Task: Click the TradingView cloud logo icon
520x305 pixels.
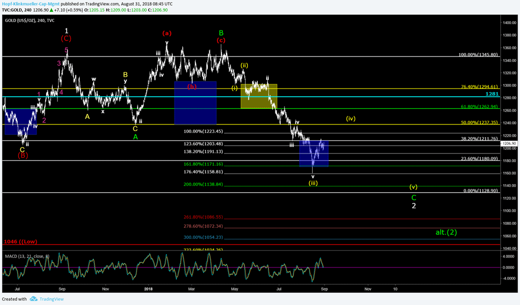Action: tap(34, 299)
